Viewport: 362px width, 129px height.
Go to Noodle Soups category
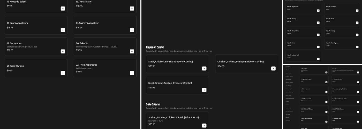pos(288,108)
